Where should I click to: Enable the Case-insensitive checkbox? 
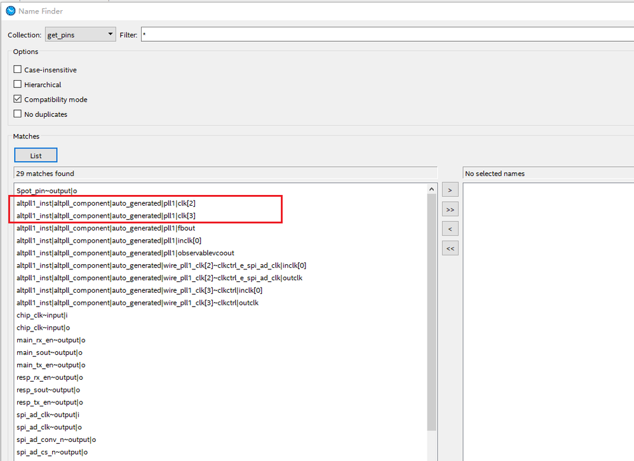click(17, 69)
